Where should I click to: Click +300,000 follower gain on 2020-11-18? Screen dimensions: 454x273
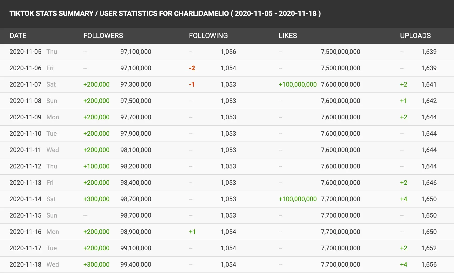[x=96, y=265]
